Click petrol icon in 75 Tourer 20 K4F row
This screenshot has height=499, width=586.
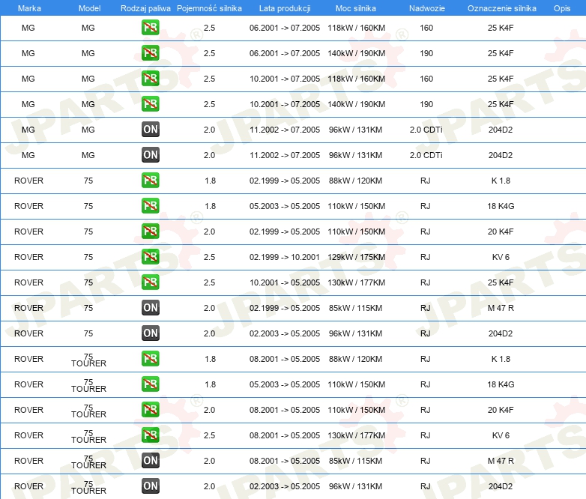coord(150,410)
